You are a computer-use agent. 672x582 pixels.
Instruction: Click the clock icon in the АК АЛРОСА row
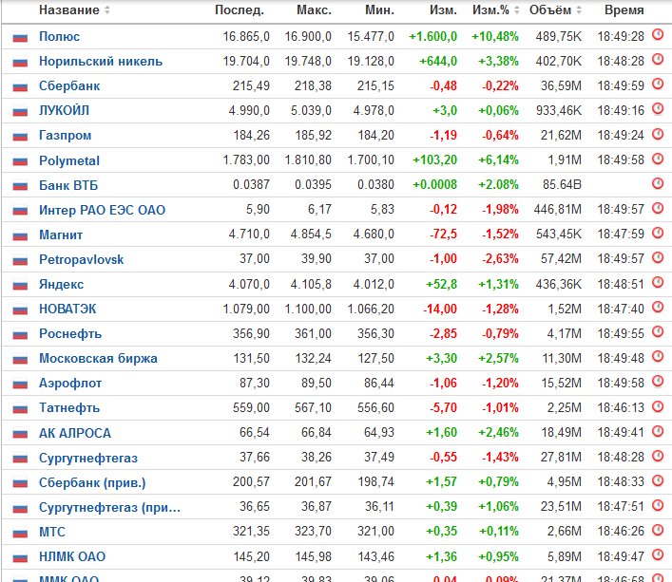[x=658, y=431]
